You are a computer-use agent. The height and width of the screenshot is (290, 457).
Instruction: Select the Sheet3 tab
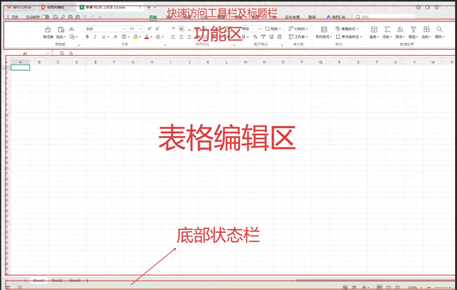click(x=75, y=281)
